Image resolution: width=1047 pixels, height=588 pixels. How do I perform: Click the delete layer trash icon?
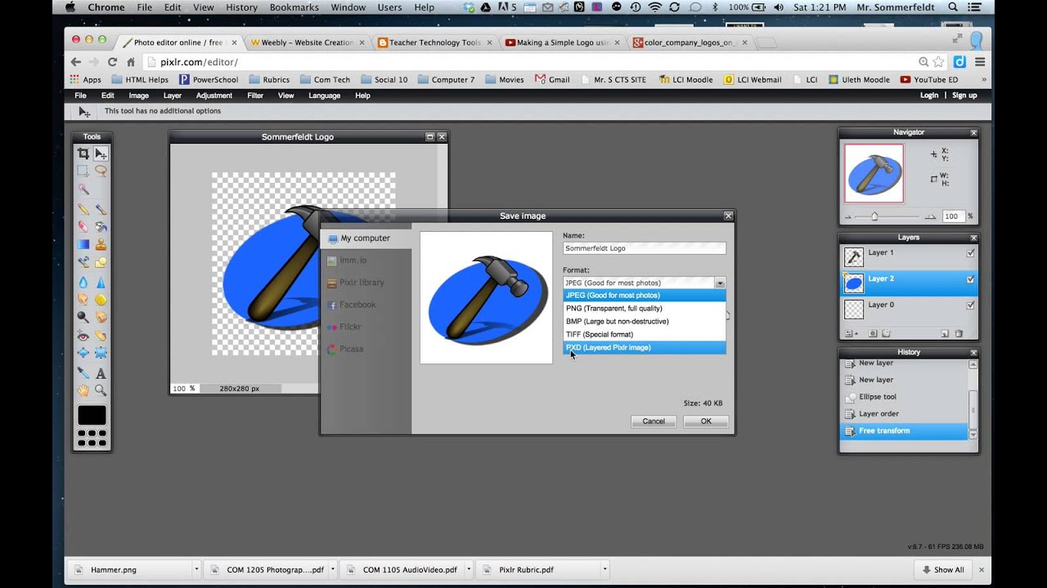pos(959,333)
